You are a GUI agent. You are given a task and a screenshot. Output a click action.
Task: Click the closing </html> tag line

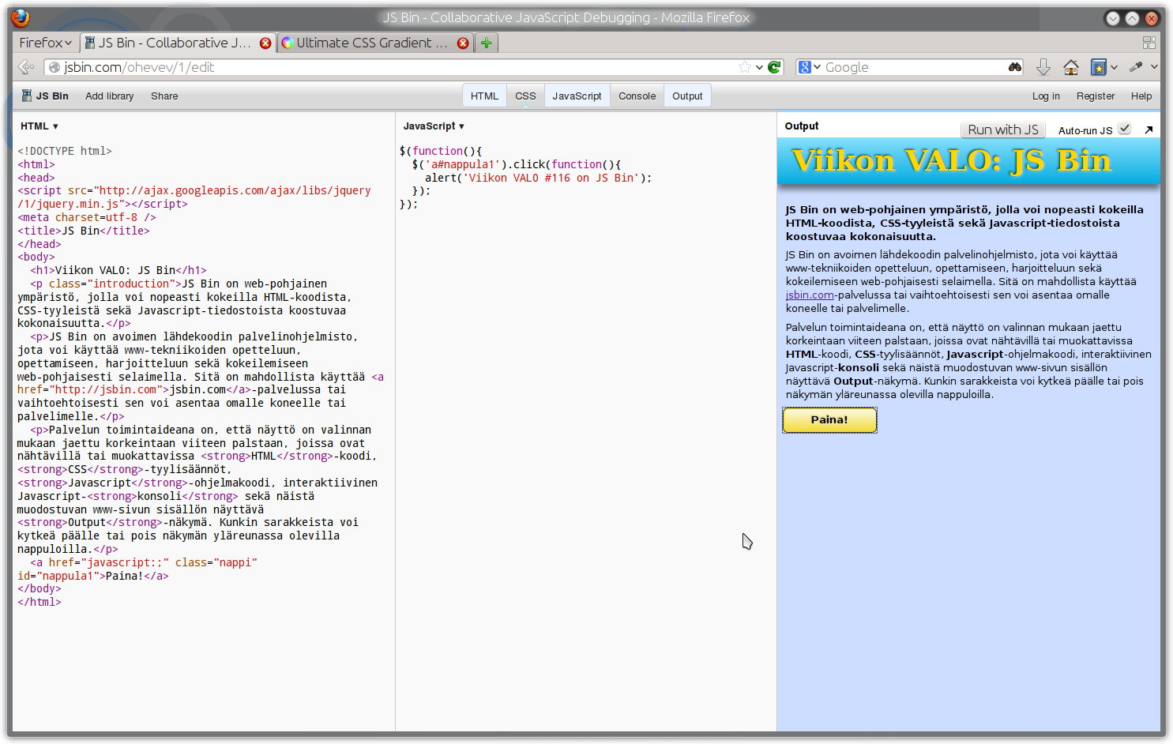click(x=39, y=602)
